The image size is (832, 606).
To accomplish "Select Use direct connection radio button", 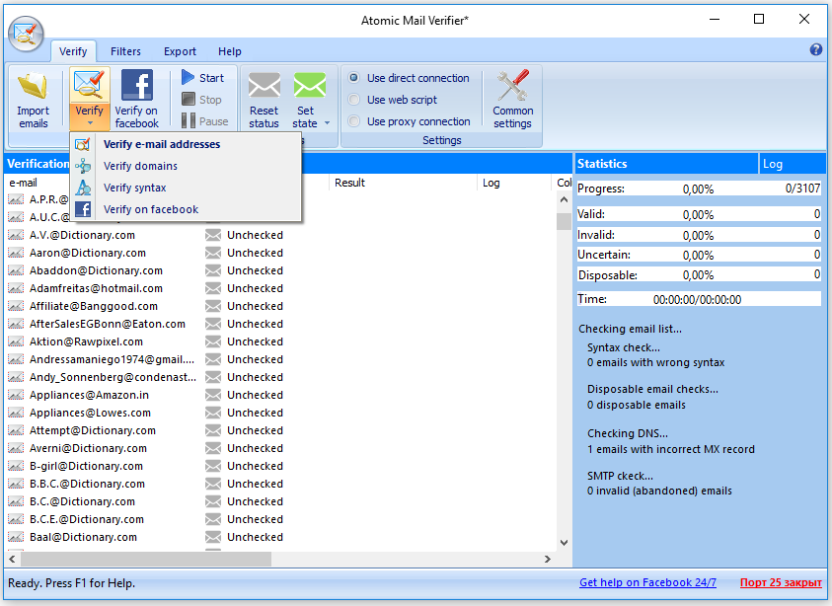I will click(x=354, y=78).
